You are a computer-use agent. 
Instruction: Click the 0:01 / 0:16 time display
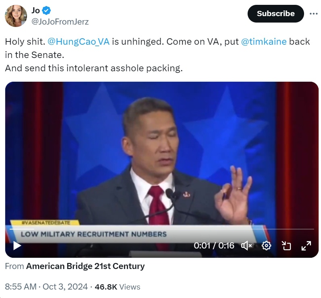coord(214,245)
